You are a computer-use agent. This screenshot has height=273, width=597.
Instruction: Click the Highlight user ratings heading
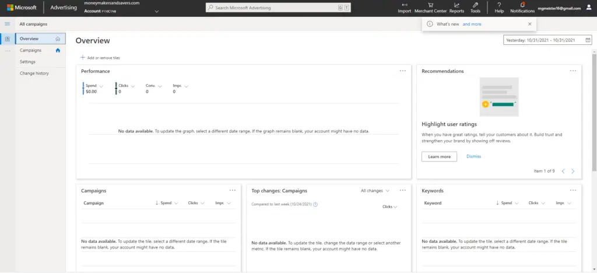tap(449, 124)
